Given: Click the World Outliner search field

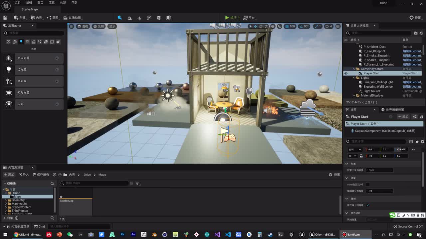Looking at the screenshot, I should (x=379, y=33).
